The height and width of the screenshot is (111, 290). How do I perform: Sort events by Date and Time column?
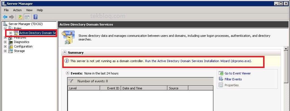[x=144, y=88]
